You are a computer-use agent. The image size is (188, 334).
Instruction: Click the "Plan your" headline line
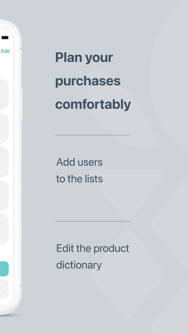coord(84,58)
